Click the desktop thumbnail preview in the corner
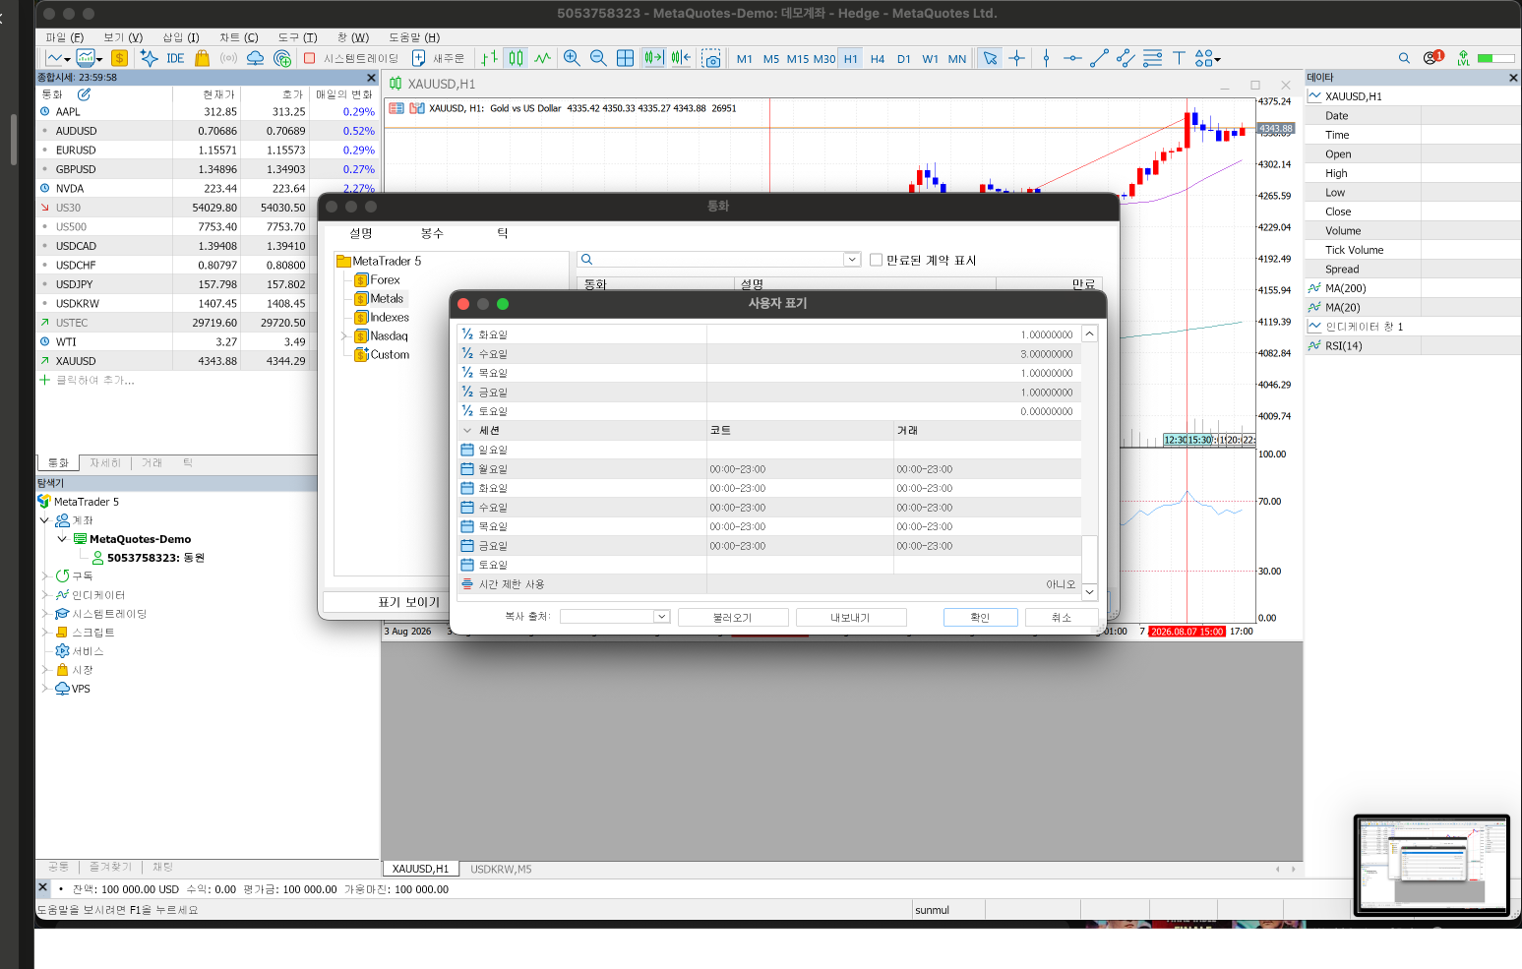The image size is (1522, 969). pos(1431,866)
